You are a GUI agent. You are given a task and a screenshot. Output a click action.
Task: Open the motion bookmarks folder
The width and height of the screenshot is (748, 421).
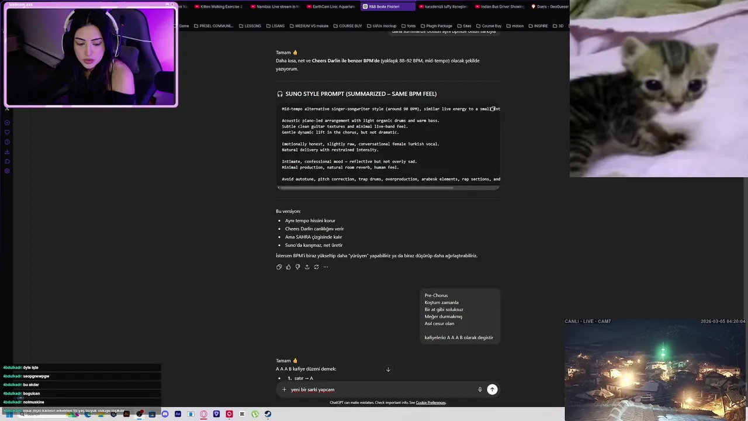[515, 26]
